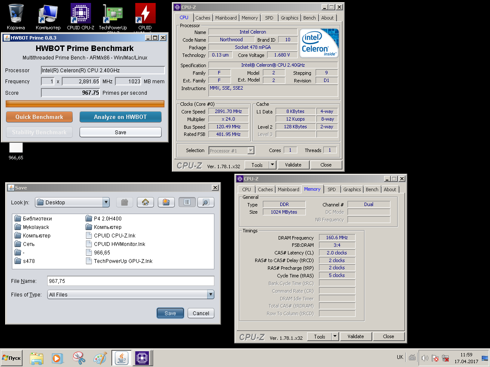Select the 966,65 file in the Save dialog list
The image size is (490, 367).
[x=98, y=252]
